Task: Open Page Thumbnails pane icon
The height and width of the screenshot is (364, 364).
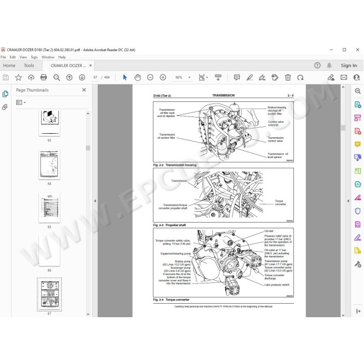Action: 5,94
